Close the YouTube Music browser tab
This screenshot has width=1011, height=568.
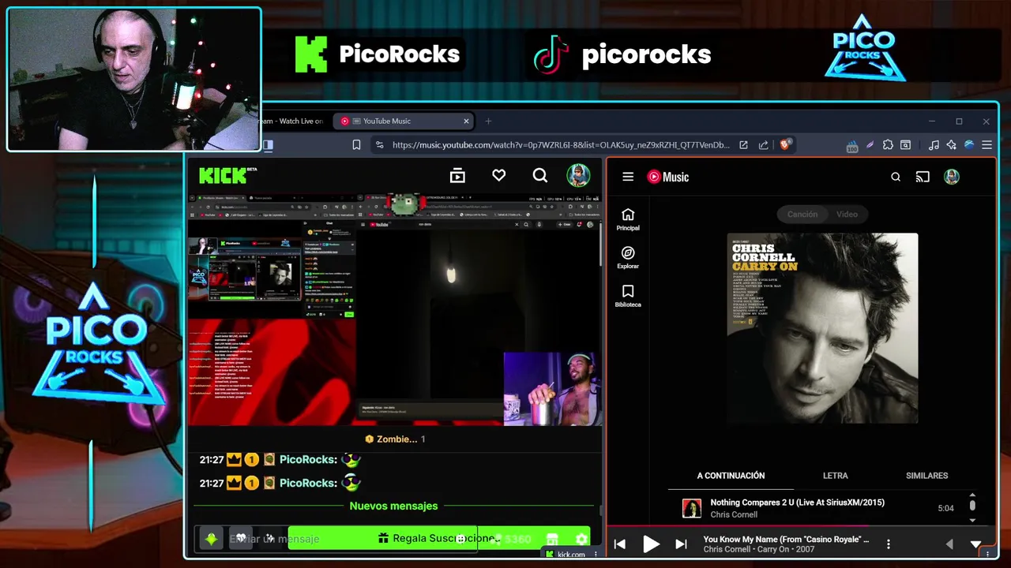(x=466, y=121)
